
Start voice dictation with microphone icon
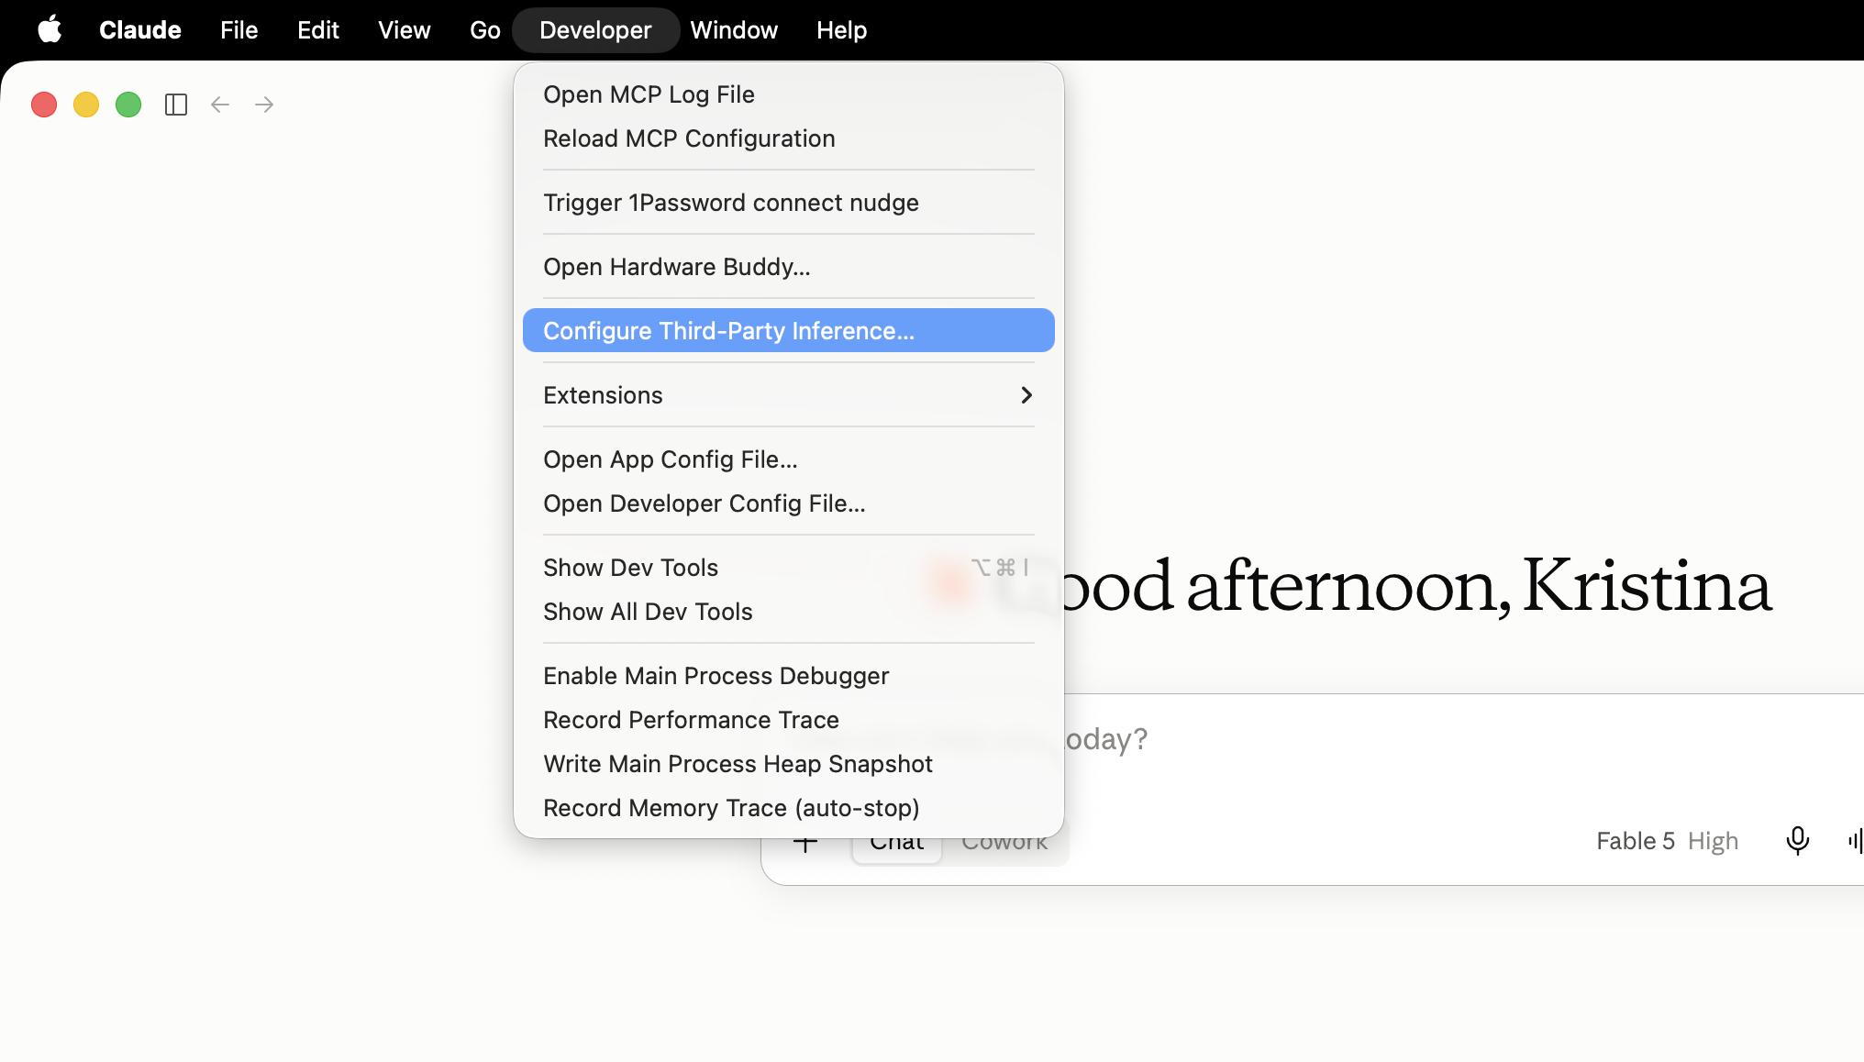click(x=1797, y=840)
